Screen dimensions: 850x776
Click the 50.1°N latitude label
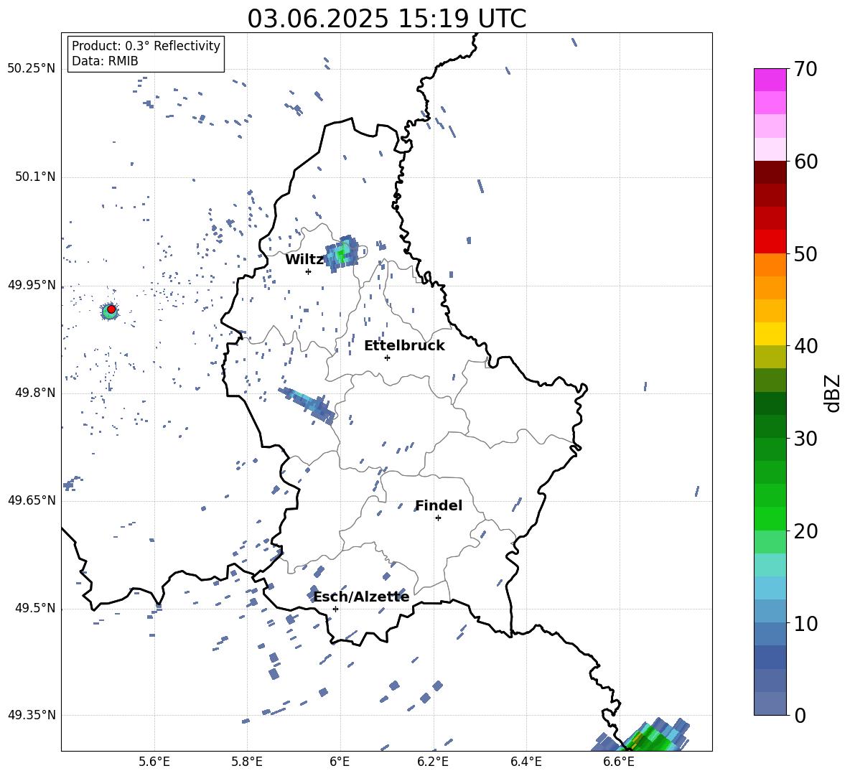coord(34,177)
